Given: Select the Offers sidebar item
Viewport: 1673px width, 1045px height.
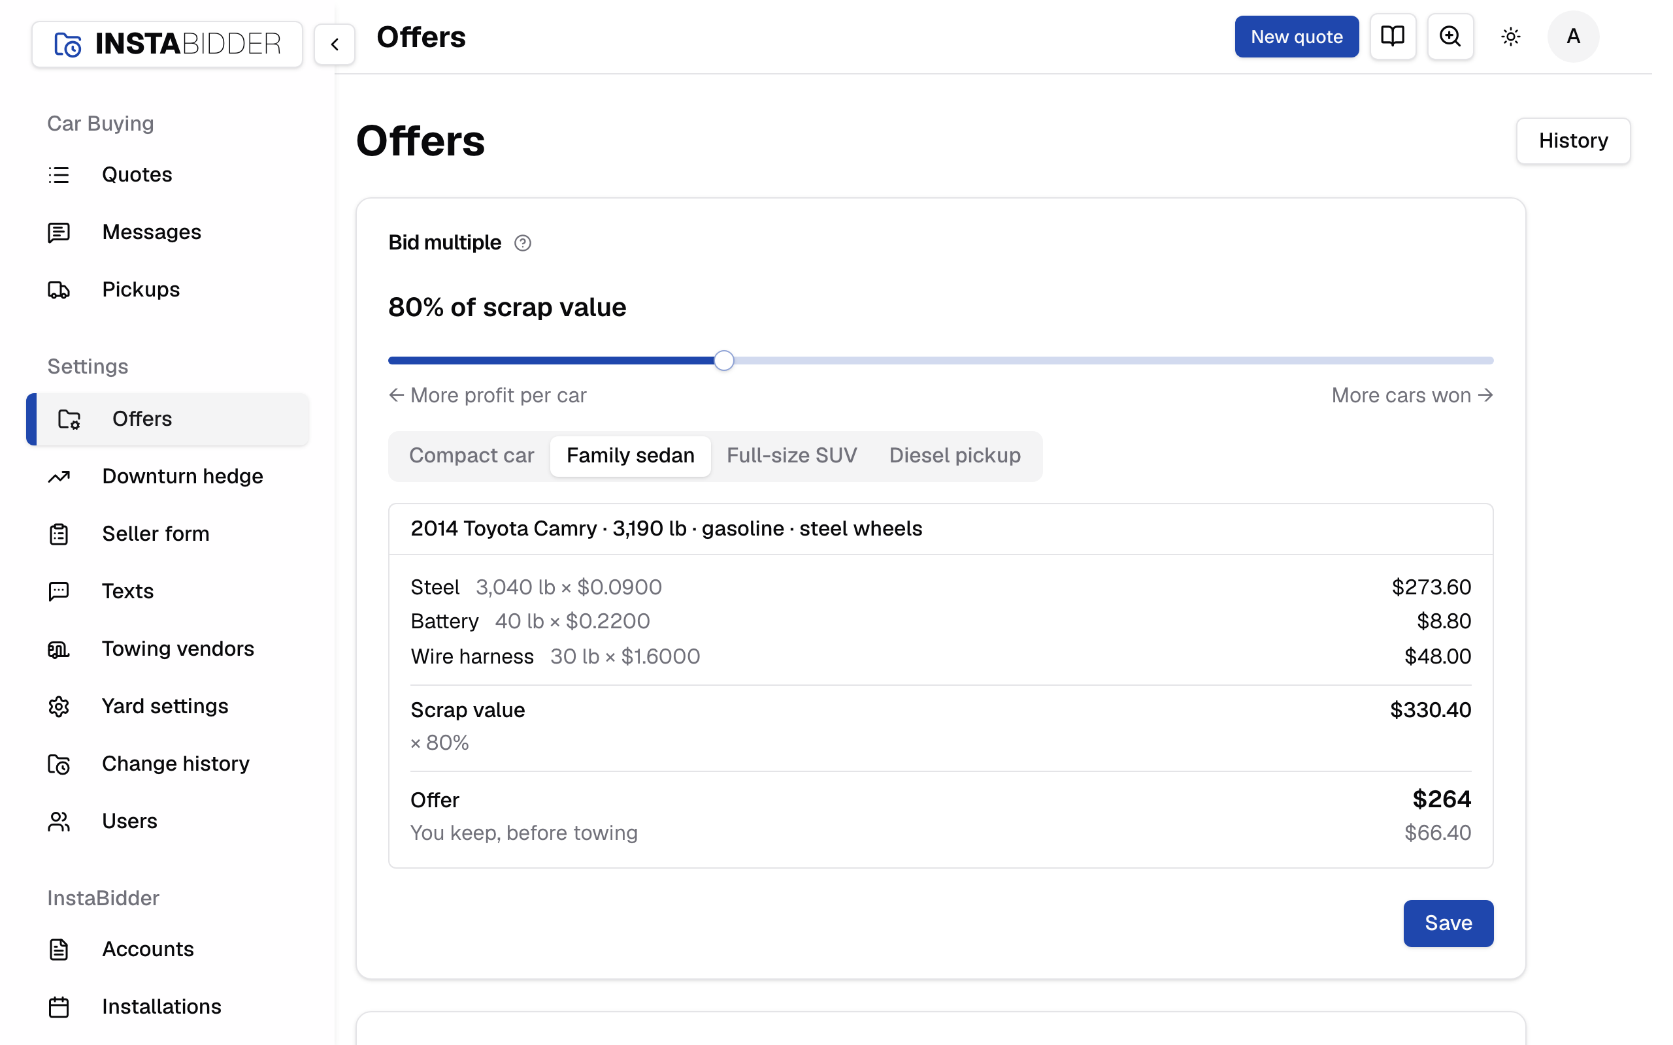Looking at the screenshot, I should coord(168,419).
